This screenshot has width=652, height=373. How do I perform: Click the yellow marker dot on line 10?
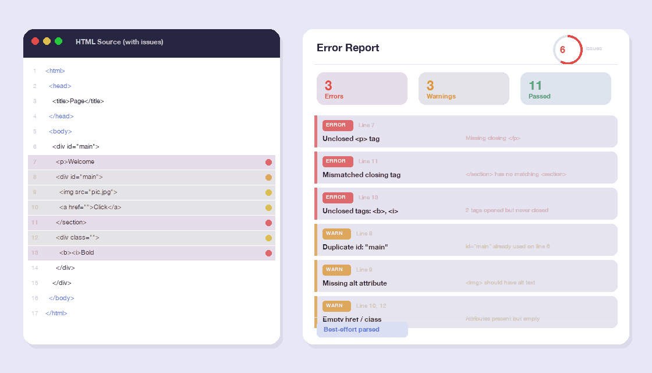click(268, 208)
